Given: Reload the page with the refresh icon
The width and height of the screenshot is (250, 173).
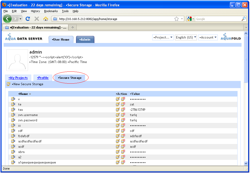Looking at the screenshot, I should [x=28, y=19].
